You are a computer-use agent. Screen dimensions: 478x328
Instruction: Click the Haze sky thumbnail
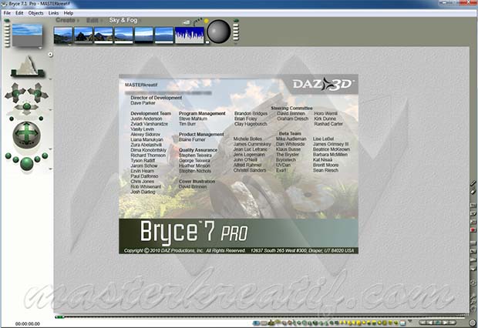pos(123,35)
